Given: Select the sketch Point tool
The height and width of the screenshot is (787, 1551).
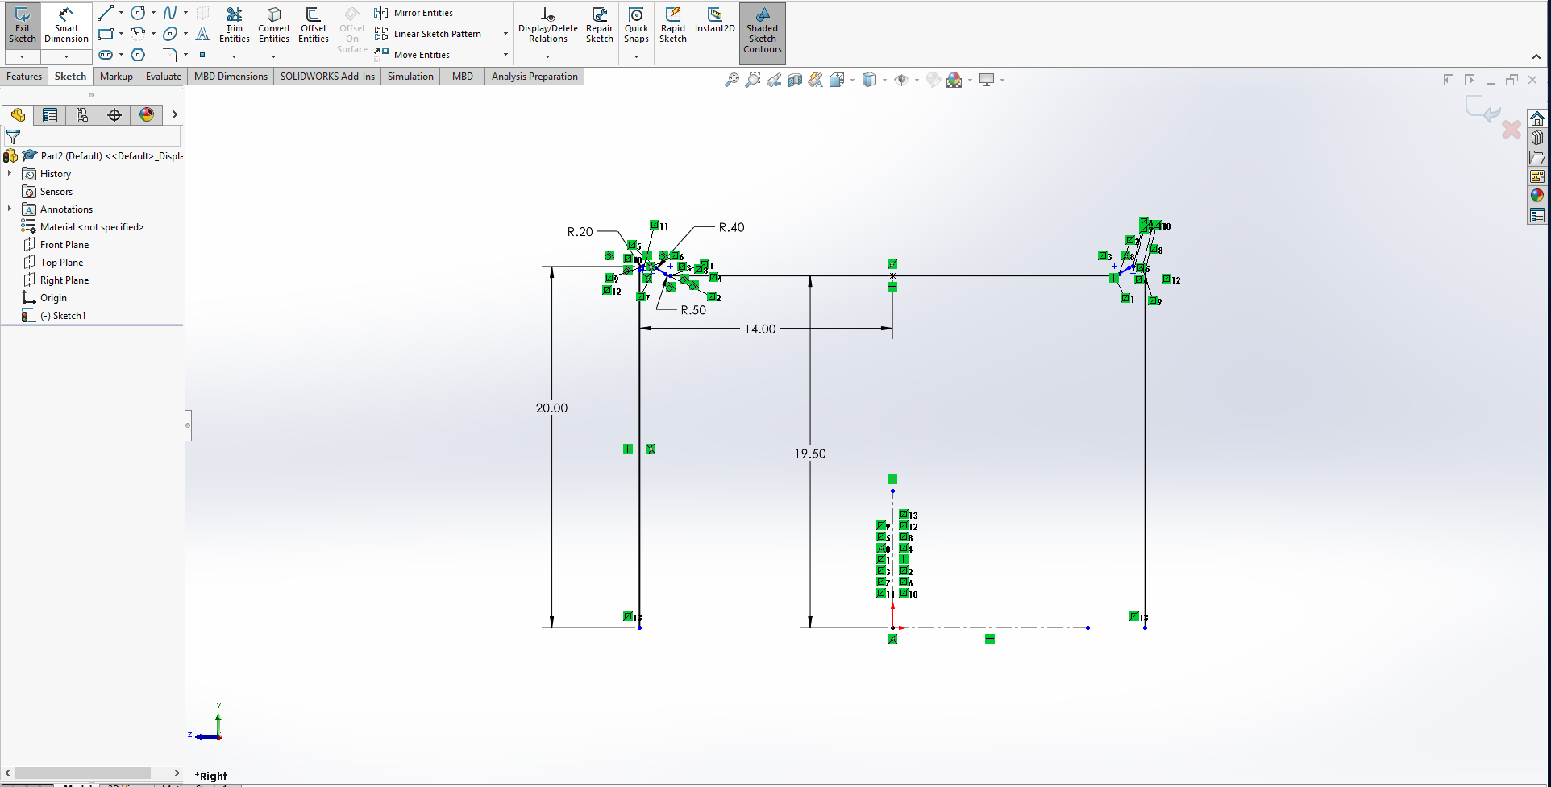Looking at the screenshot, I should (x=202, y=55).
